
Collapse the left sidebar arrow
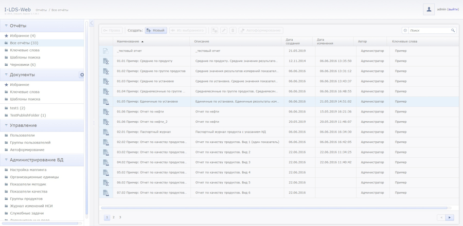click(x=92, y=23)
